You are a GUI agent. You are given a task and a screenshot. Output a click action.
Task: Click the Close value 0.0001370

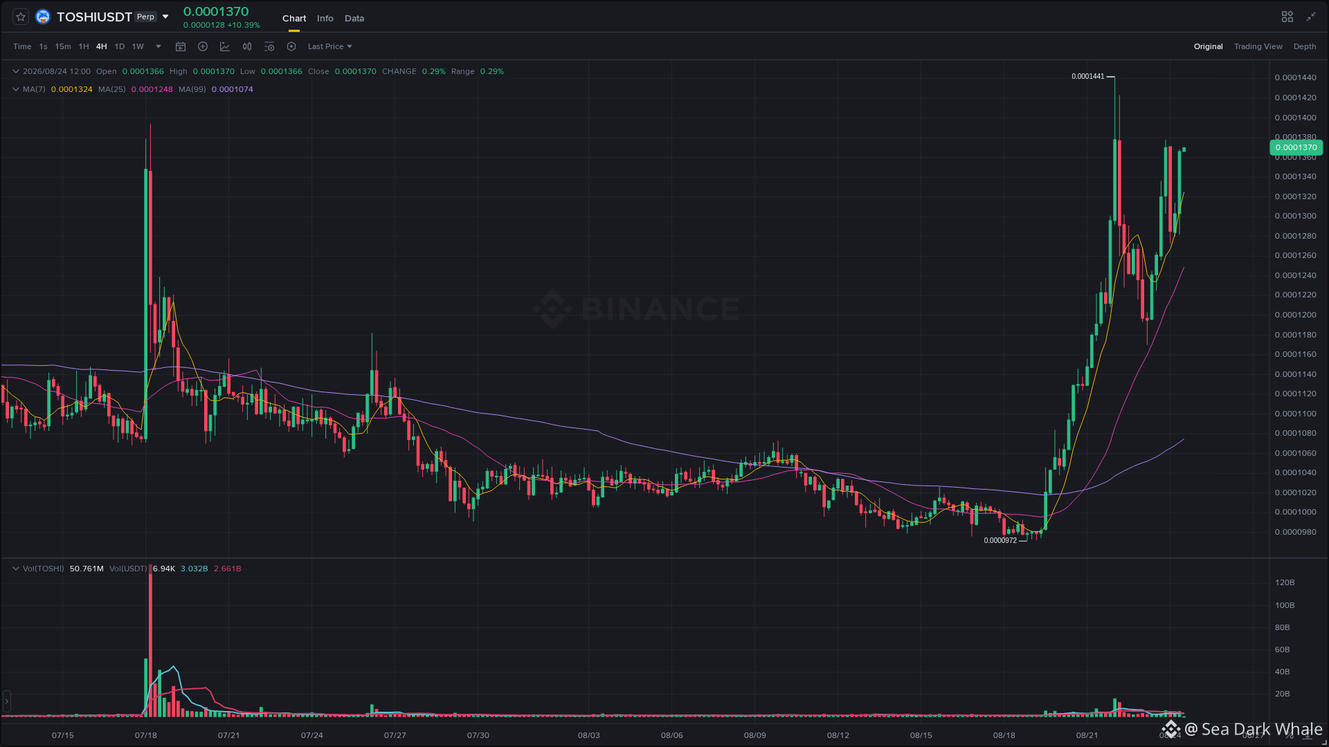pos(356,71)
